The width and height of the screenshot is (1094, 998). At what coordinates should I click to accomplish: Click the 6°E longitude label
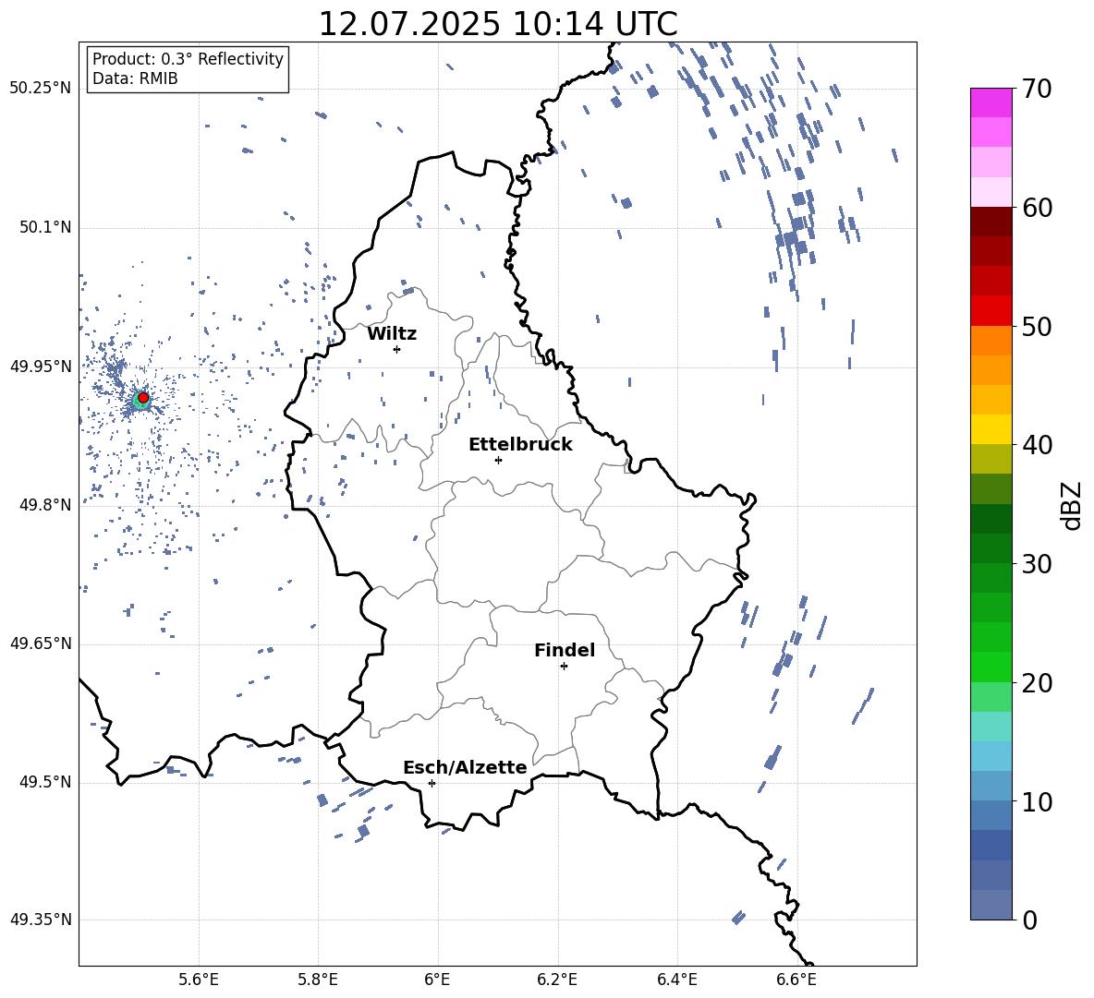[437, 980]
